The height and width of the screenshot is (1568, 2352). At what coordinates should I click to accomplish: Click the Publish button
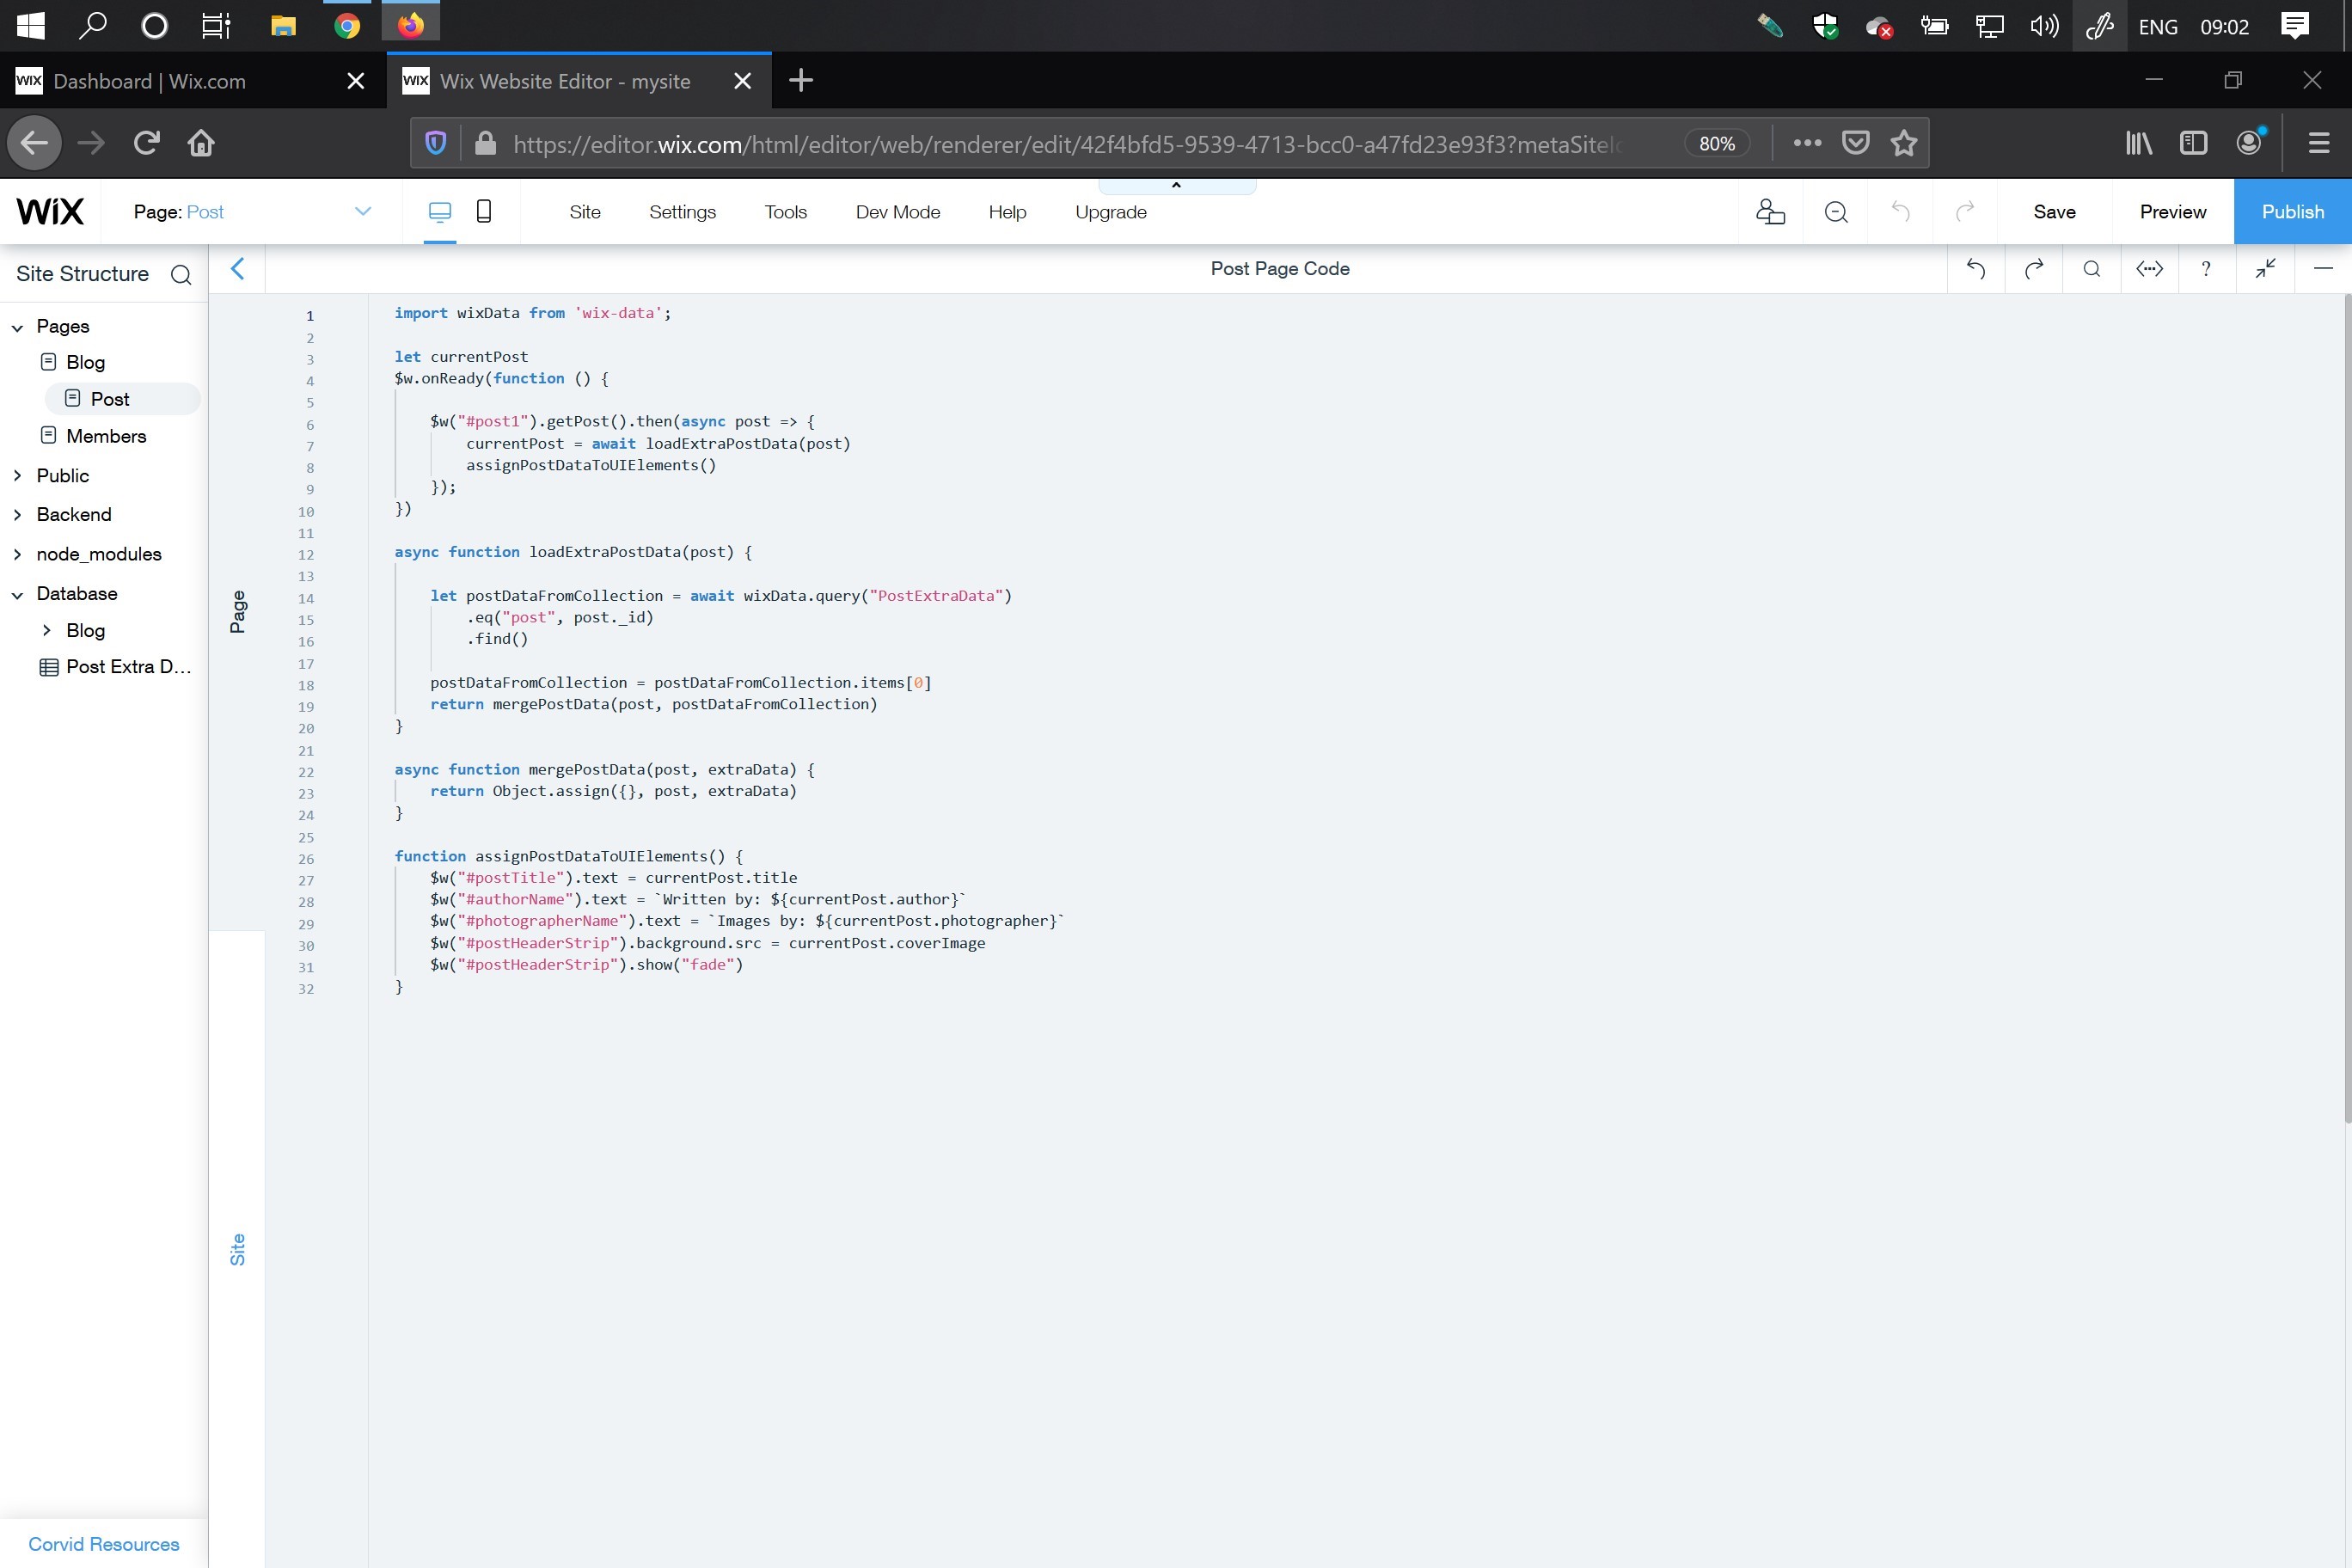tap(2292, 212)
